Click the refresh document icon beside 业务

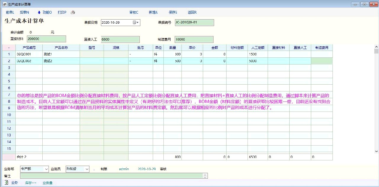point(7,183)
